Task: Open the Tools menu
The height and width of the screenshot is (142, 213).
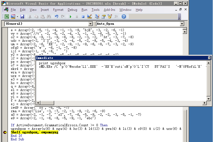Action: pyautogui.click(x=95, y=10)
